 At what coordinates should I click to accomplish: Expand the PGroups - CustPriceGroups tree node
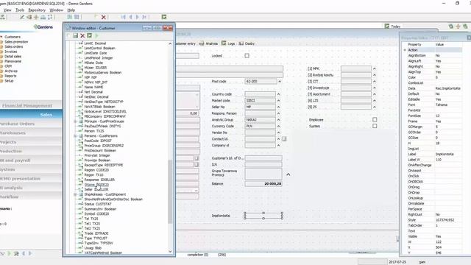coord(75,121)
